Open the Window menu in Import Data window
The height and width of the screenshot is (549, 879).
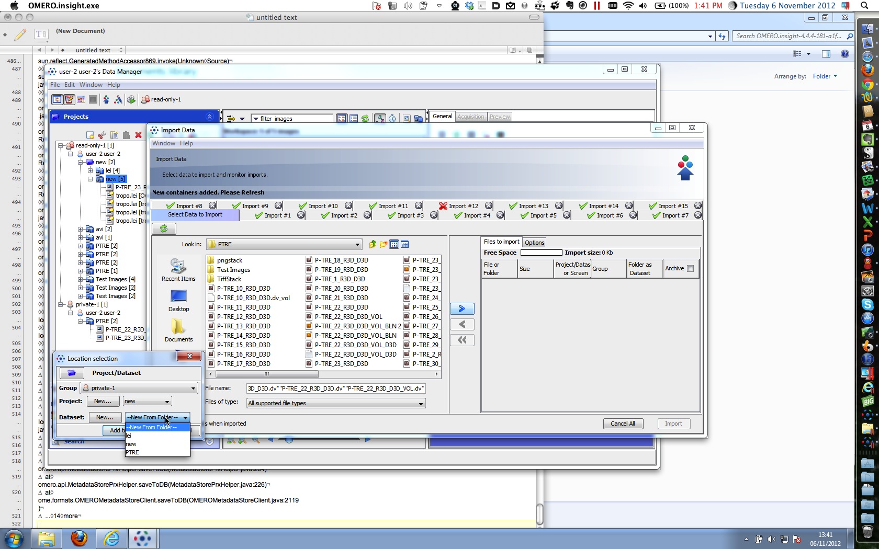[x=164, y=143]
